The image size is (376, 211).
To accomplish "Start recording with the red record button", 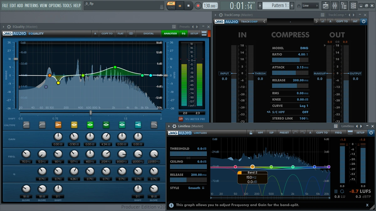I will tap(198, 6).
